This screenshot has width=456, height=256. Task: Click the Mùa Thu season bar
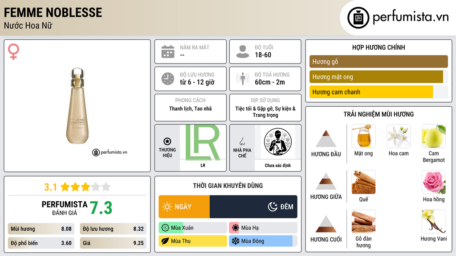[x=193, y=241]
